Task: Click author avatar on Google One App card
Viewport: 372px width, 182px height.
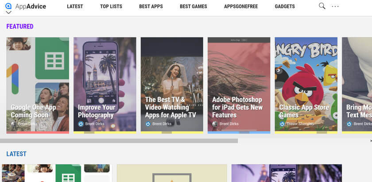Action: pyautogui.click(x=14, y=124)
